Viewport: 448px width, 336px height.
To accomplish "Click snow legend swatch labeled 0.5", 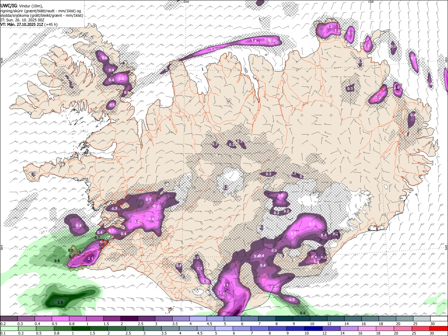I will [x=60, y=319].
